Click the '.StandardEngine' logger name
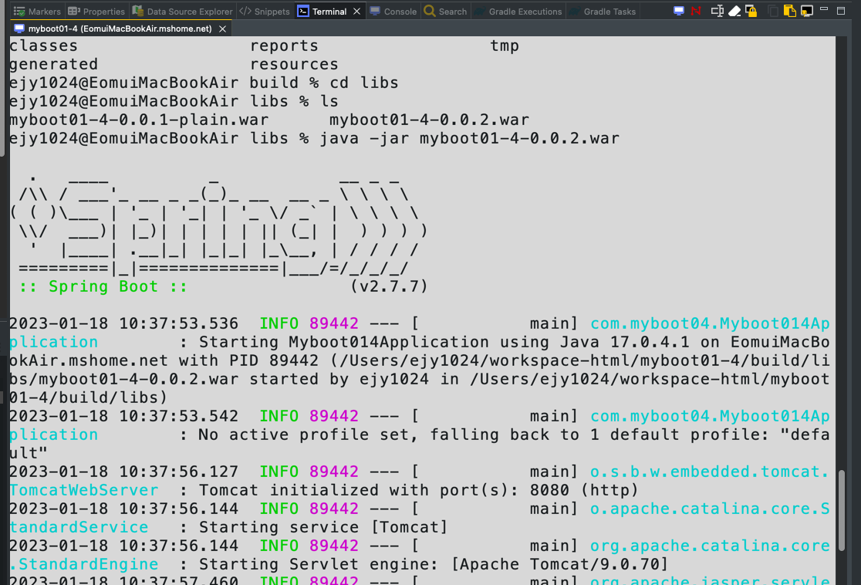The image size is (861, 585). click(x=84, y=565)
